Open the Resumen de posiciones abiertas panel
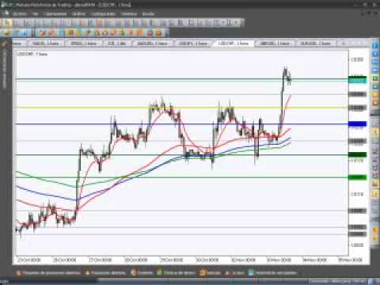 48,272
